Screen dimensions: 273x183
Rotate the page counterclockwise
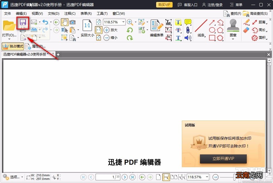(x=130, y=30)
